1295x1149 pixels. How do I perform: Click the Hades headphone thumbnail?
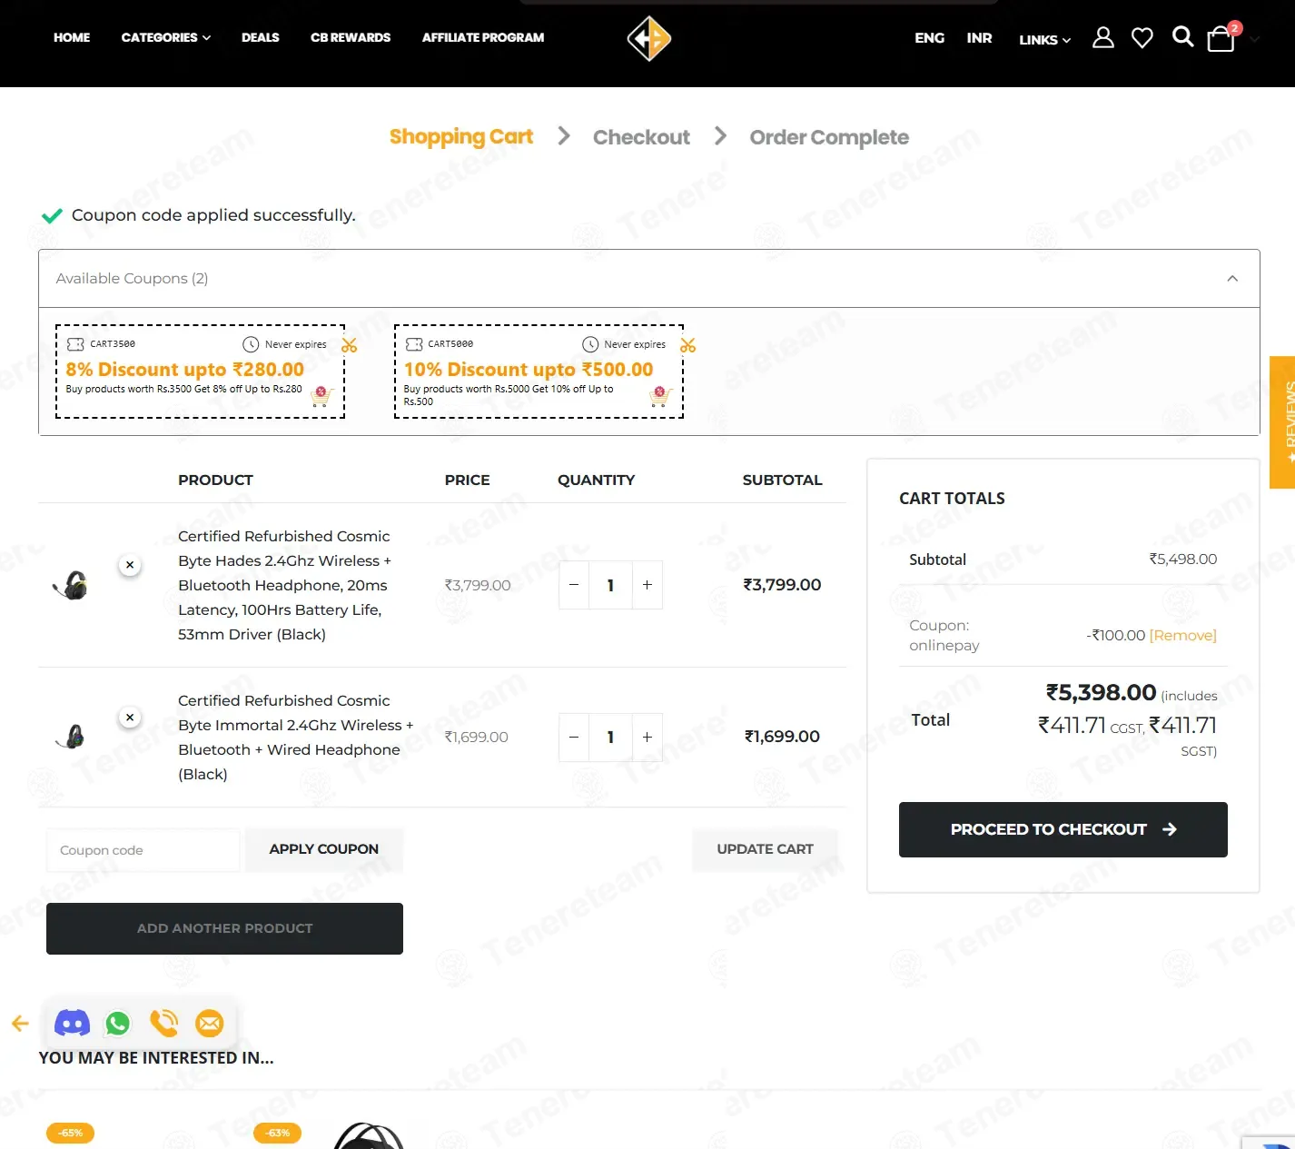tap(70, 586)
